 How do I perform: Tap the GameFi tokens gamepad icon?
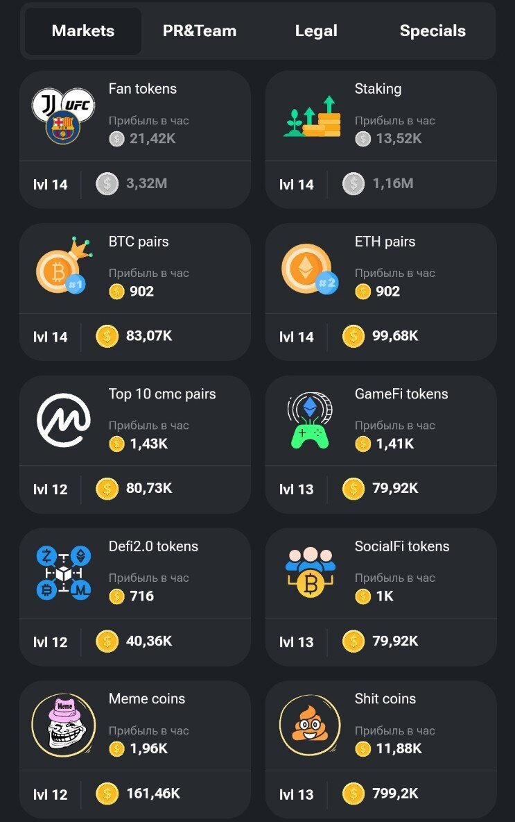coord(310,421)
